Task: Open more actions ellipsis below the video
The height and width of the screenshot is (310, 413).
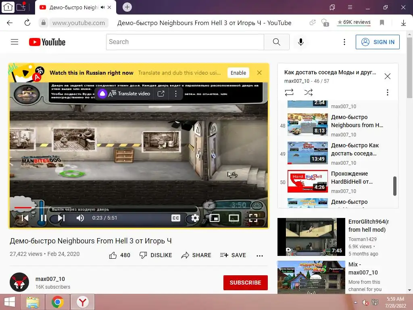Action: pos(260,256)
